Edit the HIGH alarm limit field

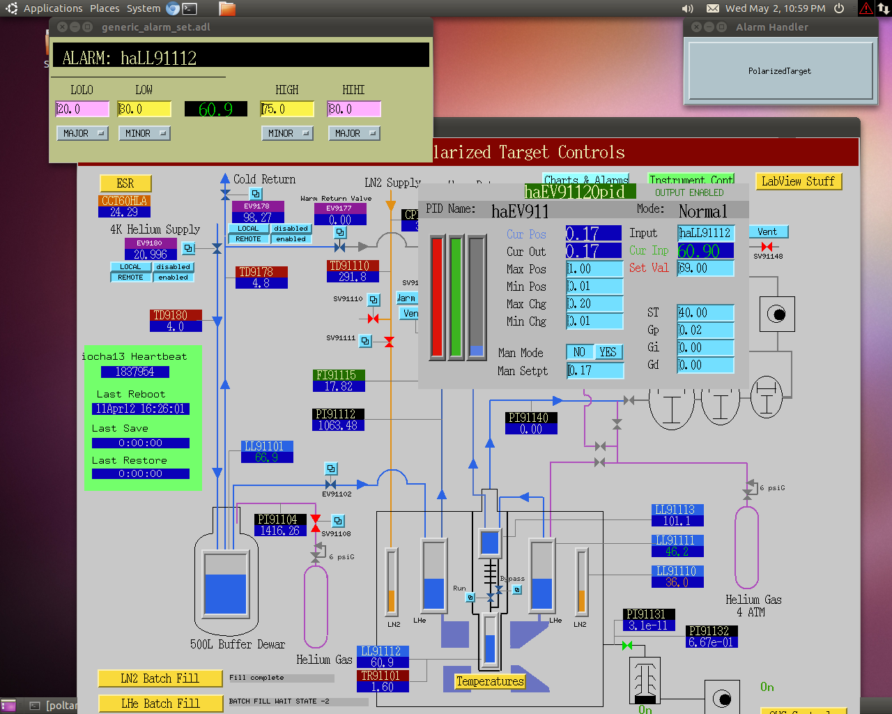[287, 109]
